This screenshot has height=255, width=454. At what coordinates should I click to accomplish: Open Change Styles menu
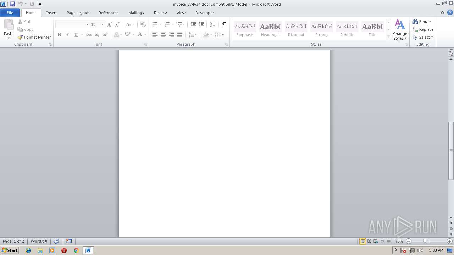pyautogui.click(x=400, y=30)
